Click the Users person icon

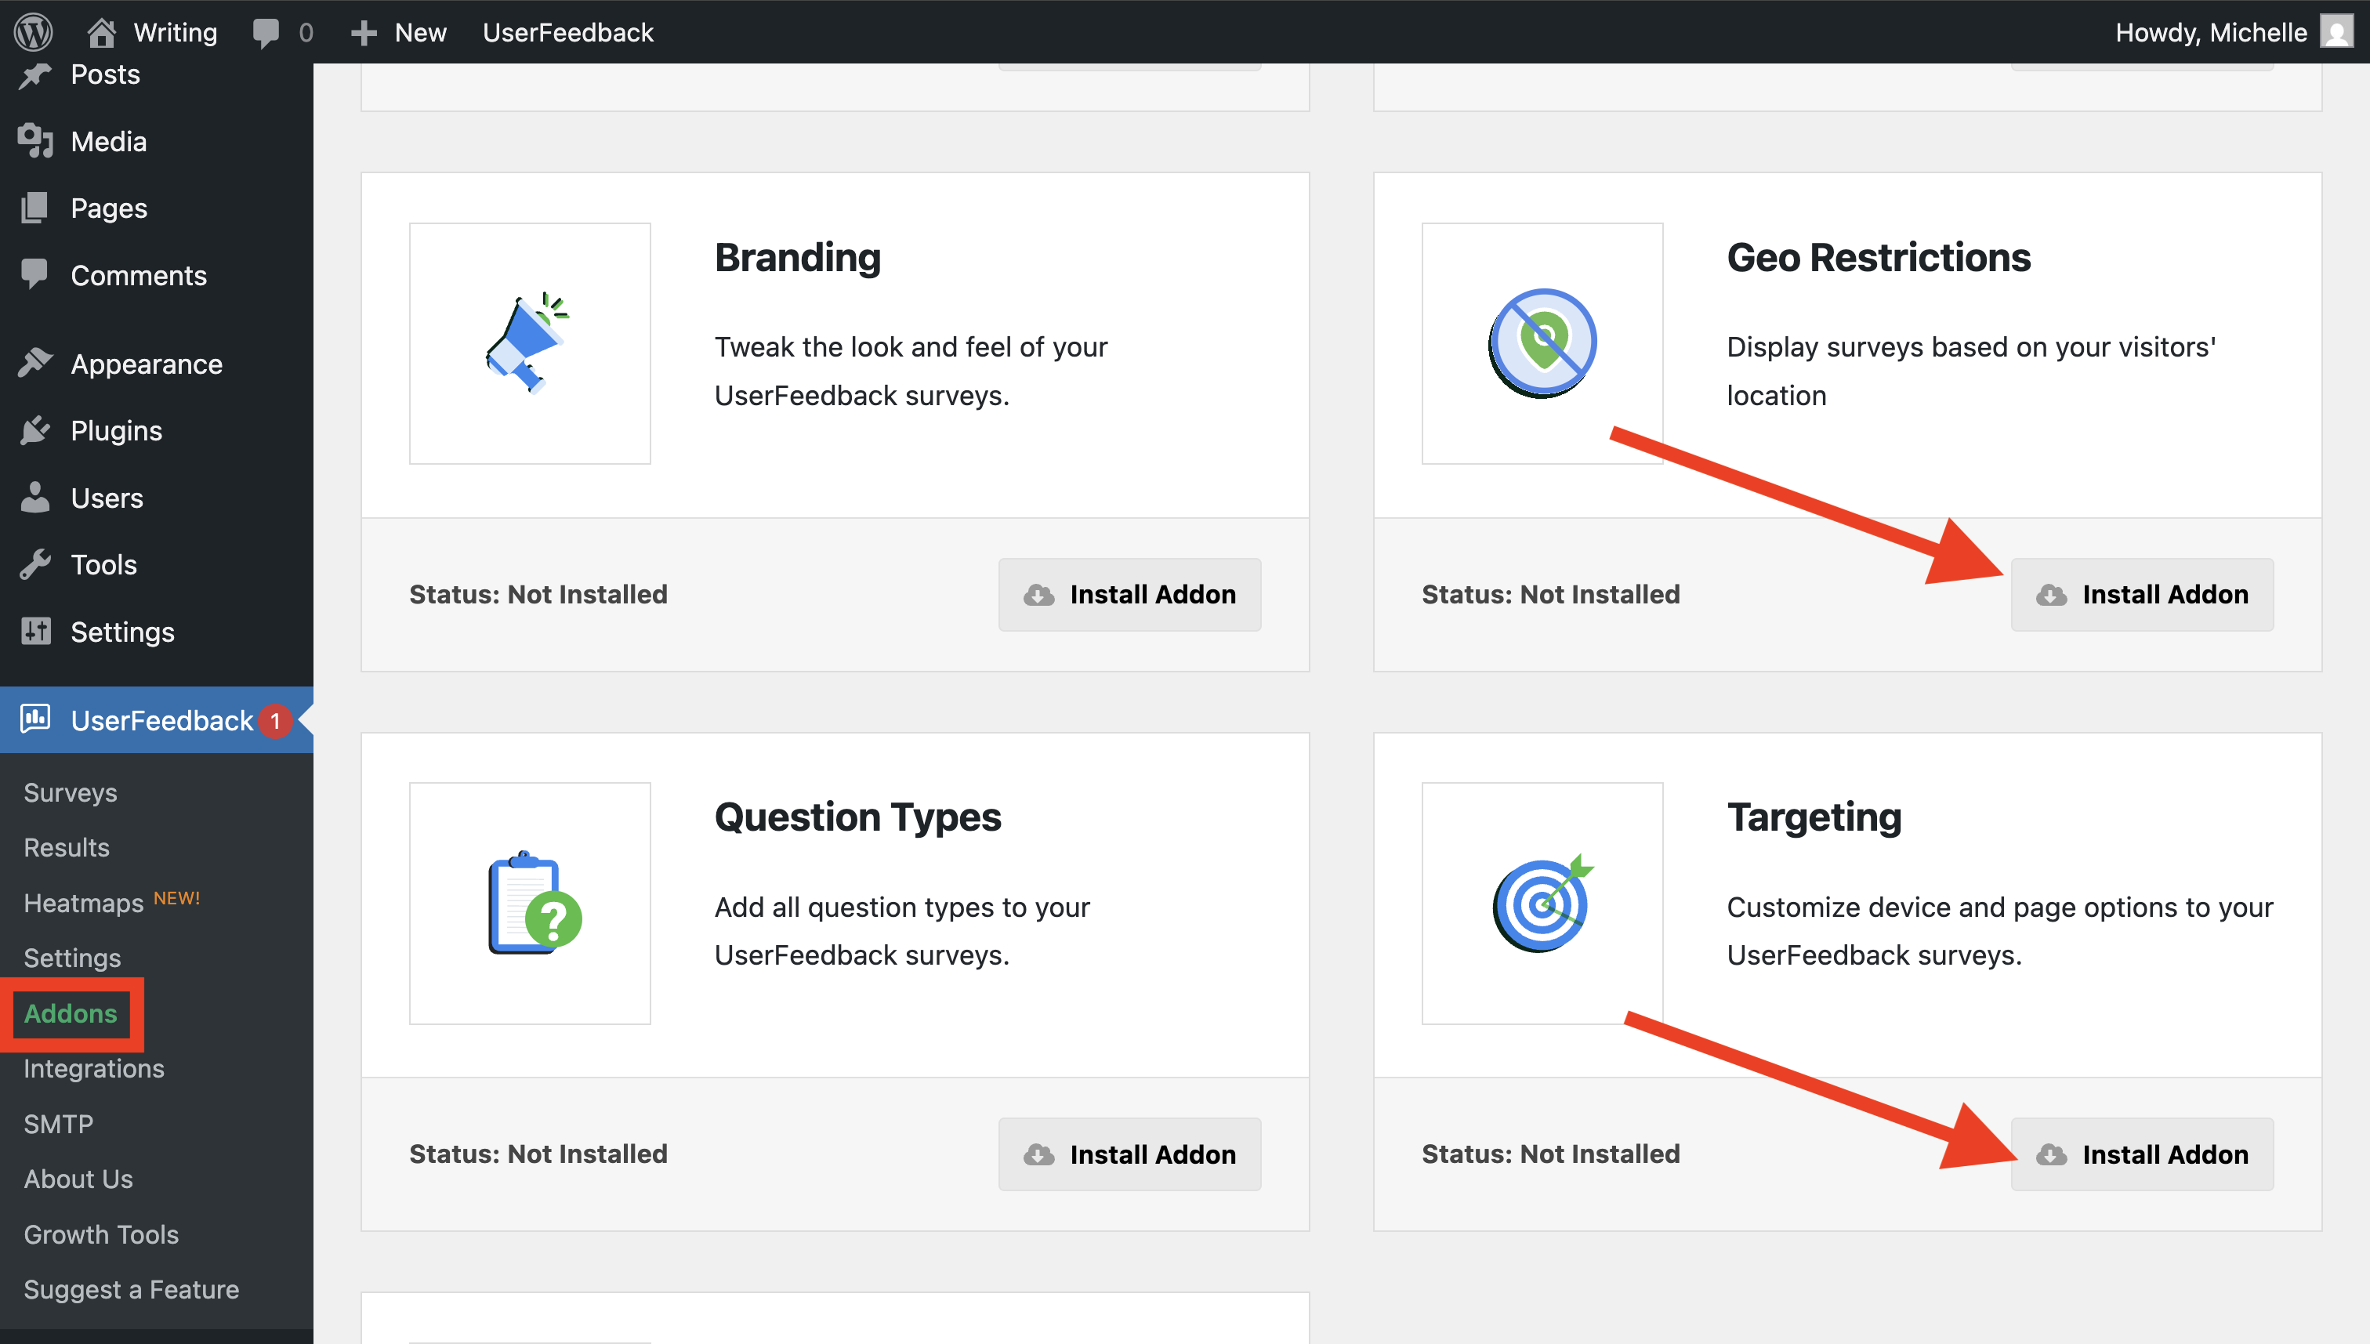coord(35,498)
